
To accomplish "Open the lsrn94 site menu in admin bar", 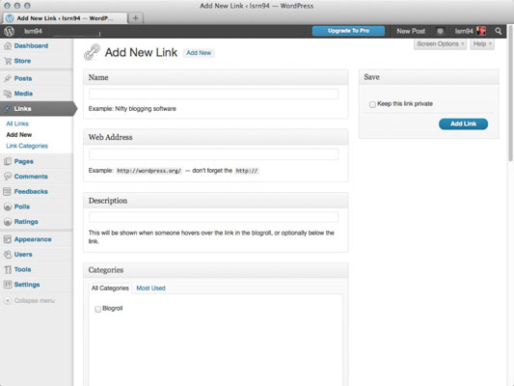I will 33,31.
